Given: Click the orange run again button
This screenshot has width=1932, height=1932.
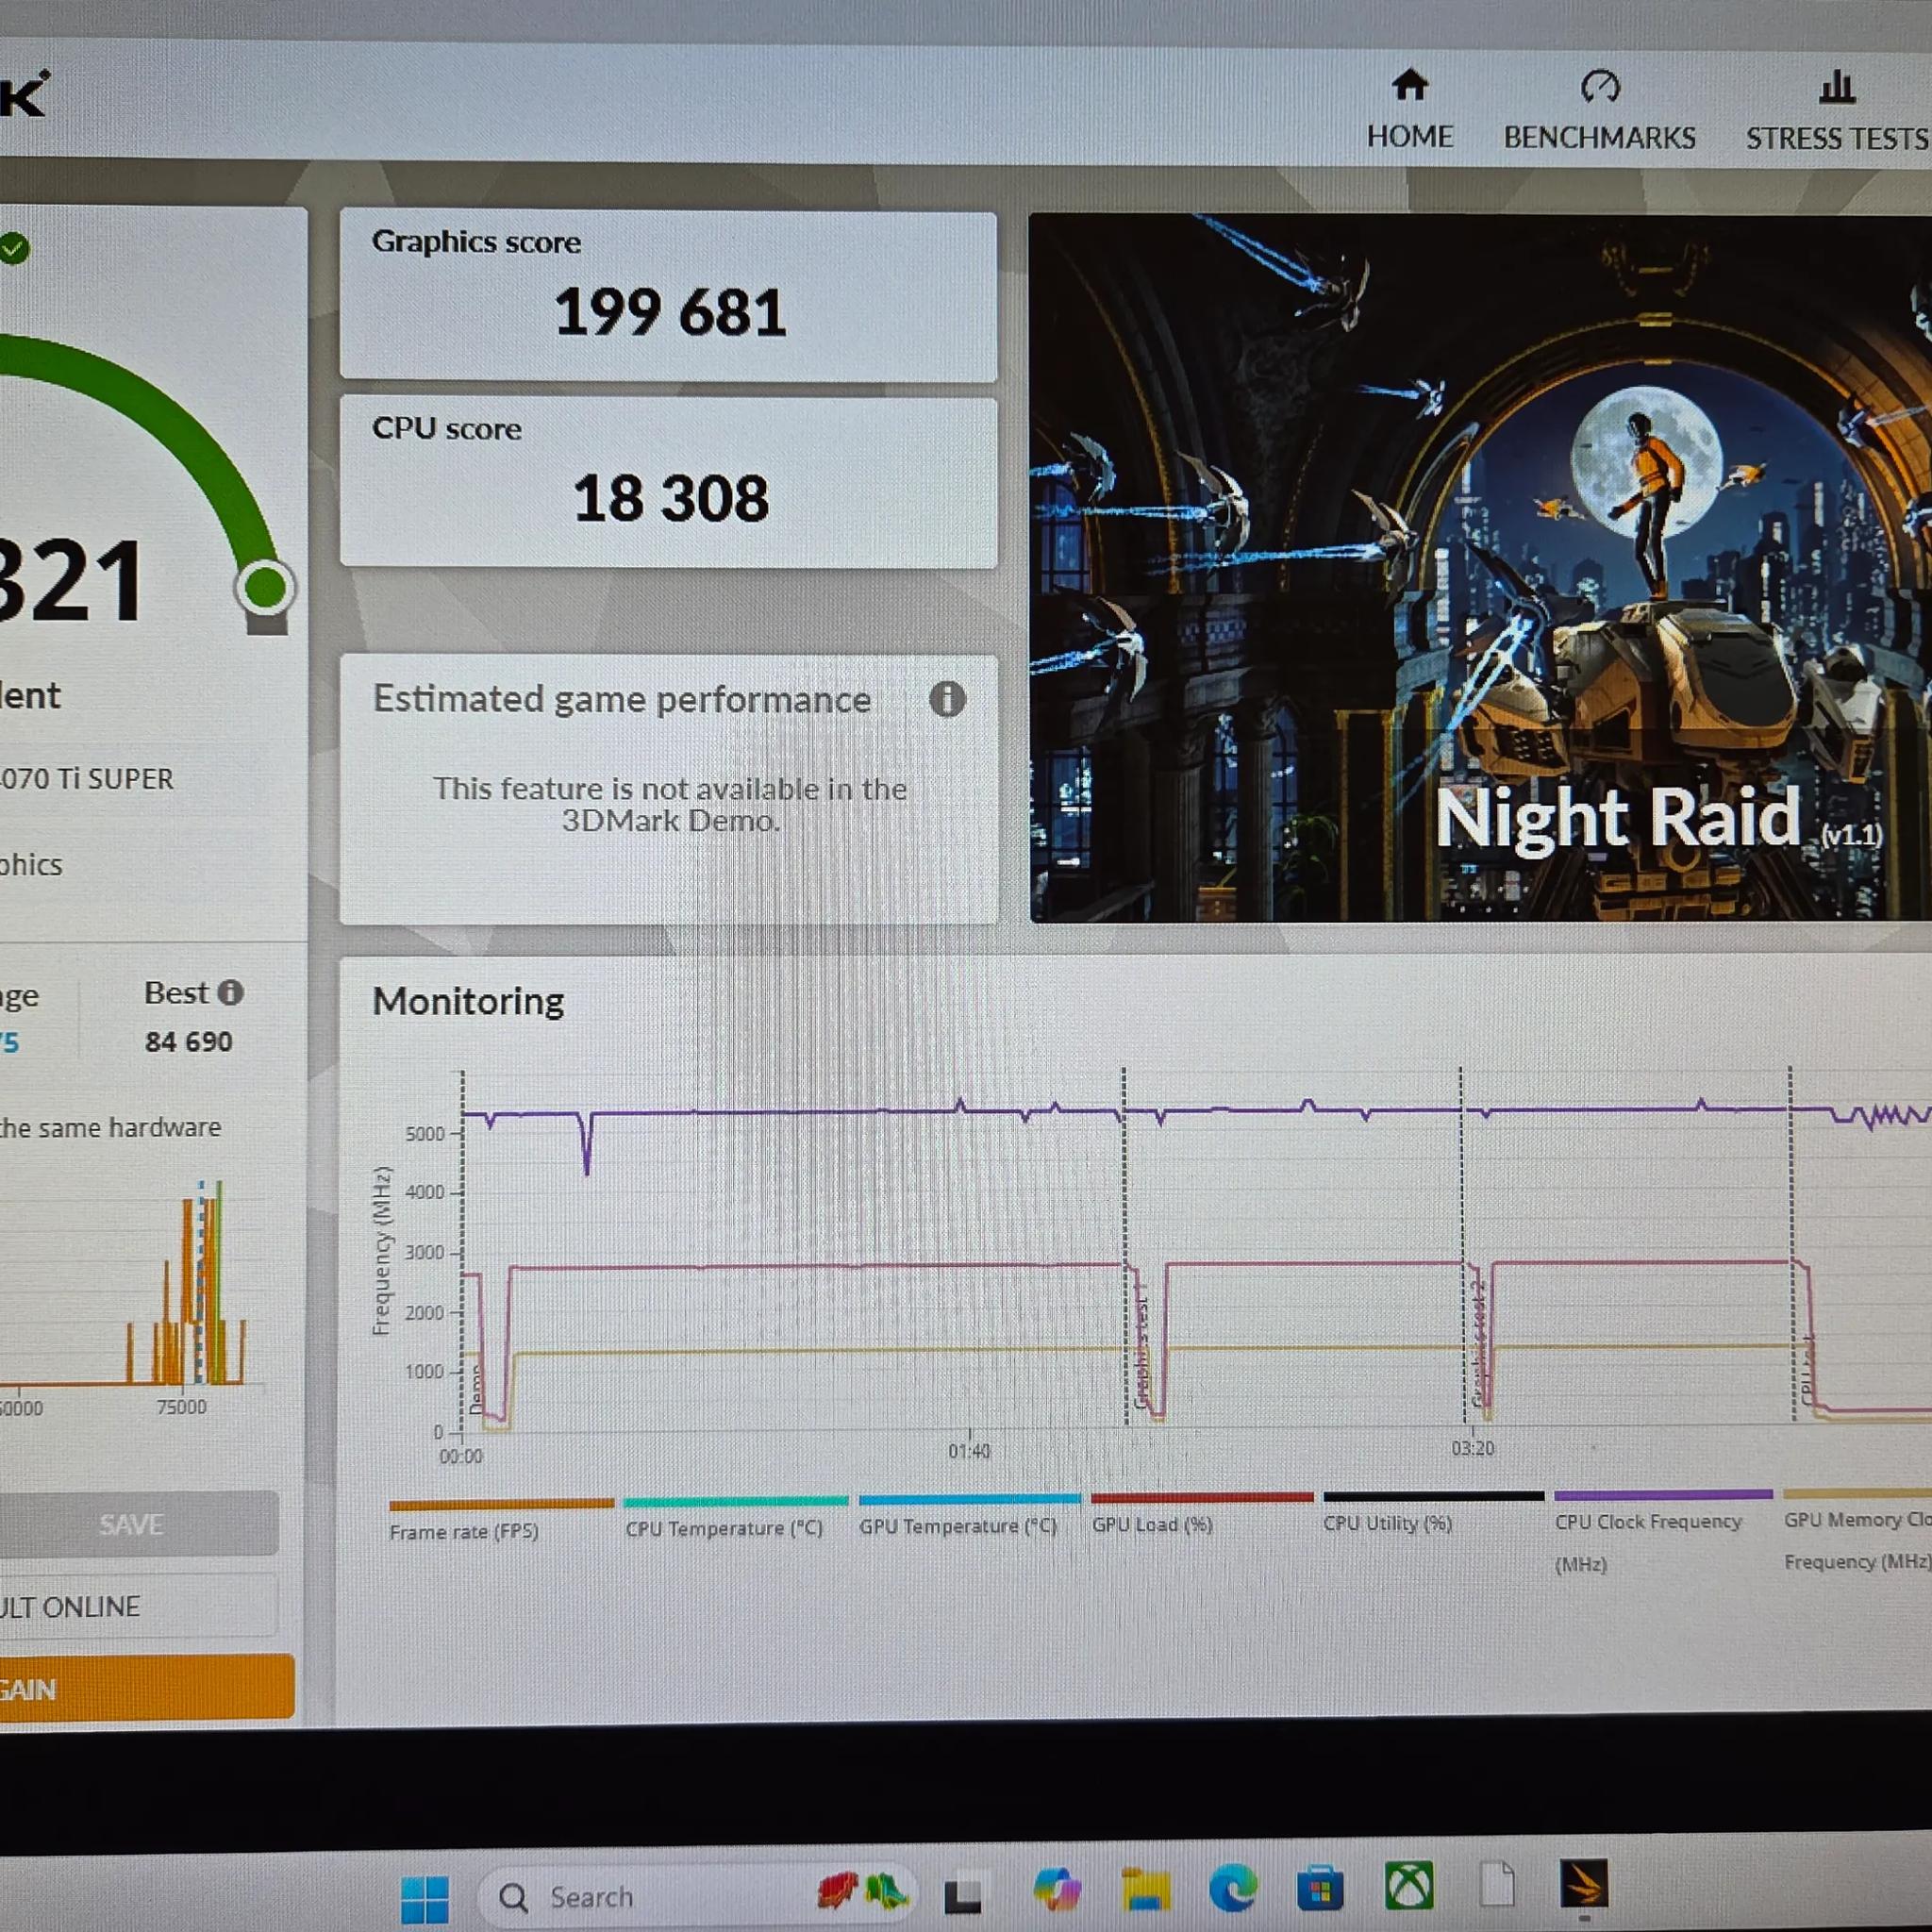Looking at the screenshot, I should click(145, 1689).
